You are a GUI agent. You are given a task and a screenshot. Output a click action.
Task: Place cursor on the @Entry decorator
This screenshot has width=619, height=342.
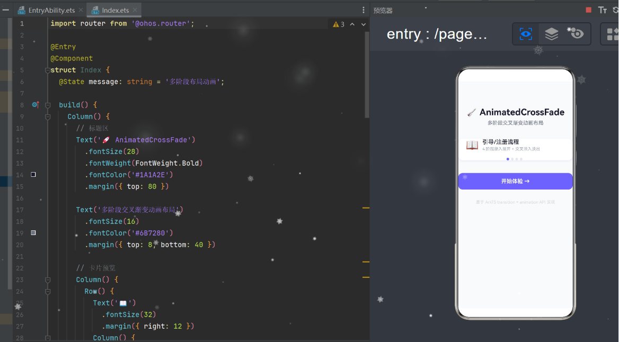tap(63, 47)
